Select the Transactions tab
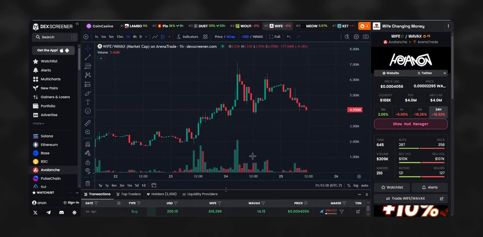Viewport: 483px width, 237px height. point(97,194)
